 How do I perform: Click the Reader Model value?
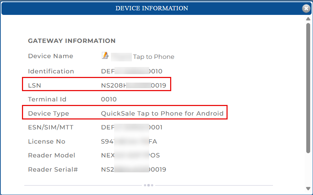[130, 155]
